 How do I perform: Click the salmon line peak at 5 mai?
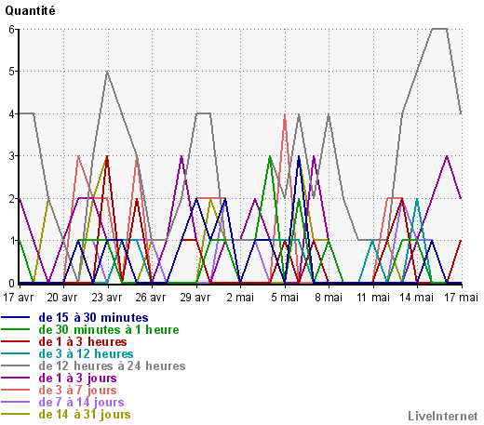coord(285,114)
